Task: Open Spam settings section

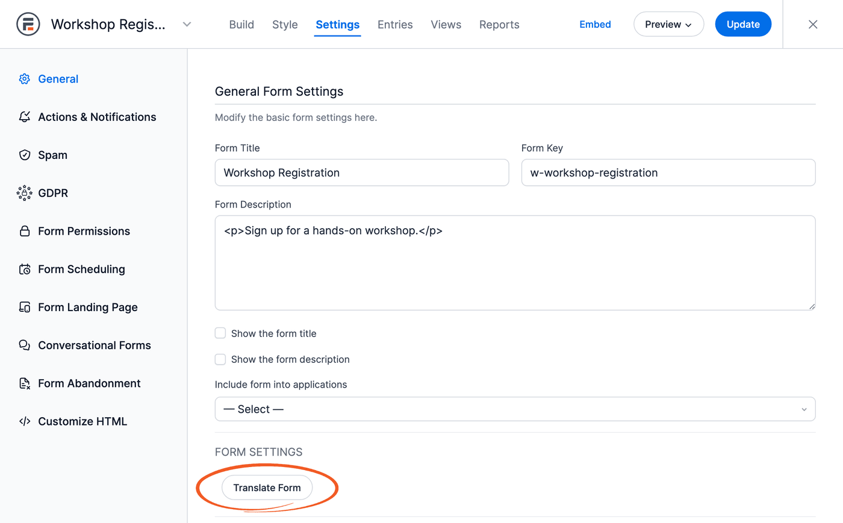Action: coord(52,155)
